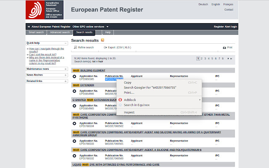This screenshot has height=168, width=269.
Task: Select Inspect in the context menu
Action: 129,113
